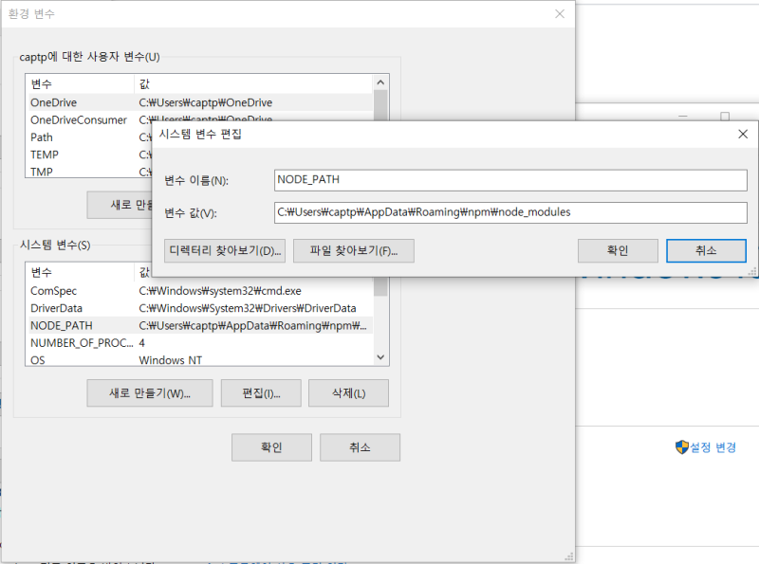Select OneDrive row in user variables
Image resolution: width=759 pixels, height=564 pixels.
(201, 102)
